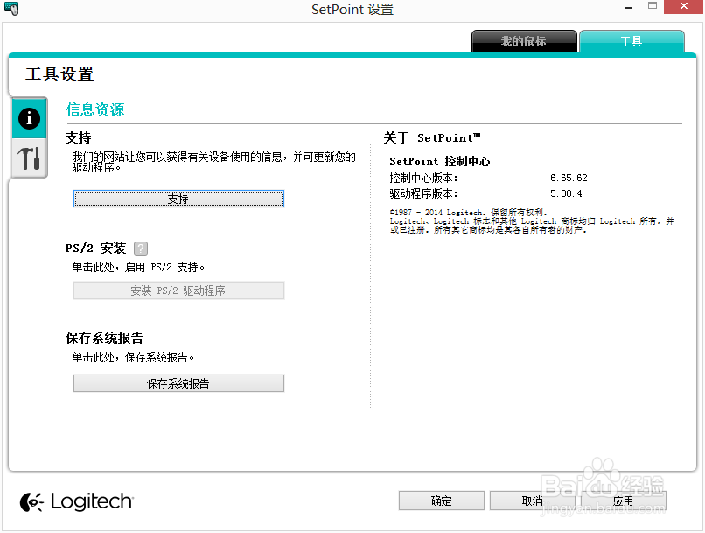The image size is (705, 533).
Task: Click the 保存系统报告 section heading
Action: point(104,338)
